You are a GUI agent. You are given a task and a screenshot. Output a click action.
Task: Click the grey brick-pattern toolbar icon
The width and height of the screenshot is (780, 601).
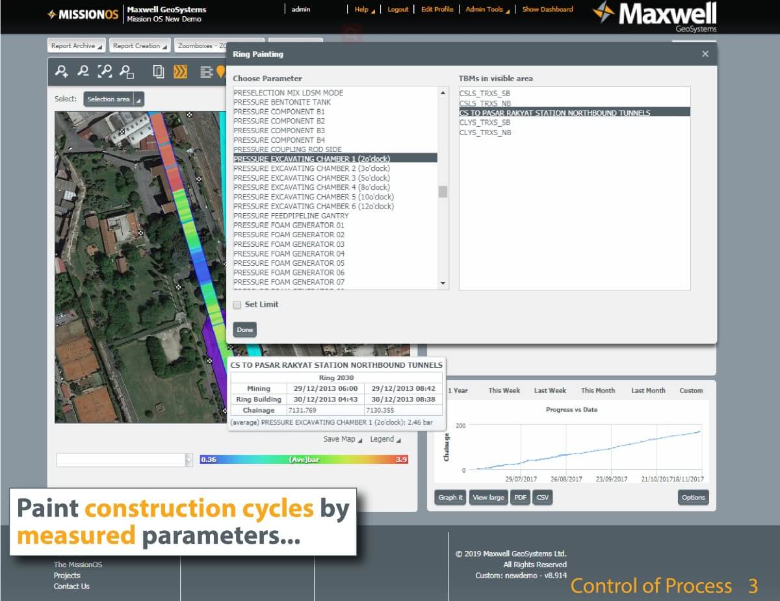click(207, 72)
